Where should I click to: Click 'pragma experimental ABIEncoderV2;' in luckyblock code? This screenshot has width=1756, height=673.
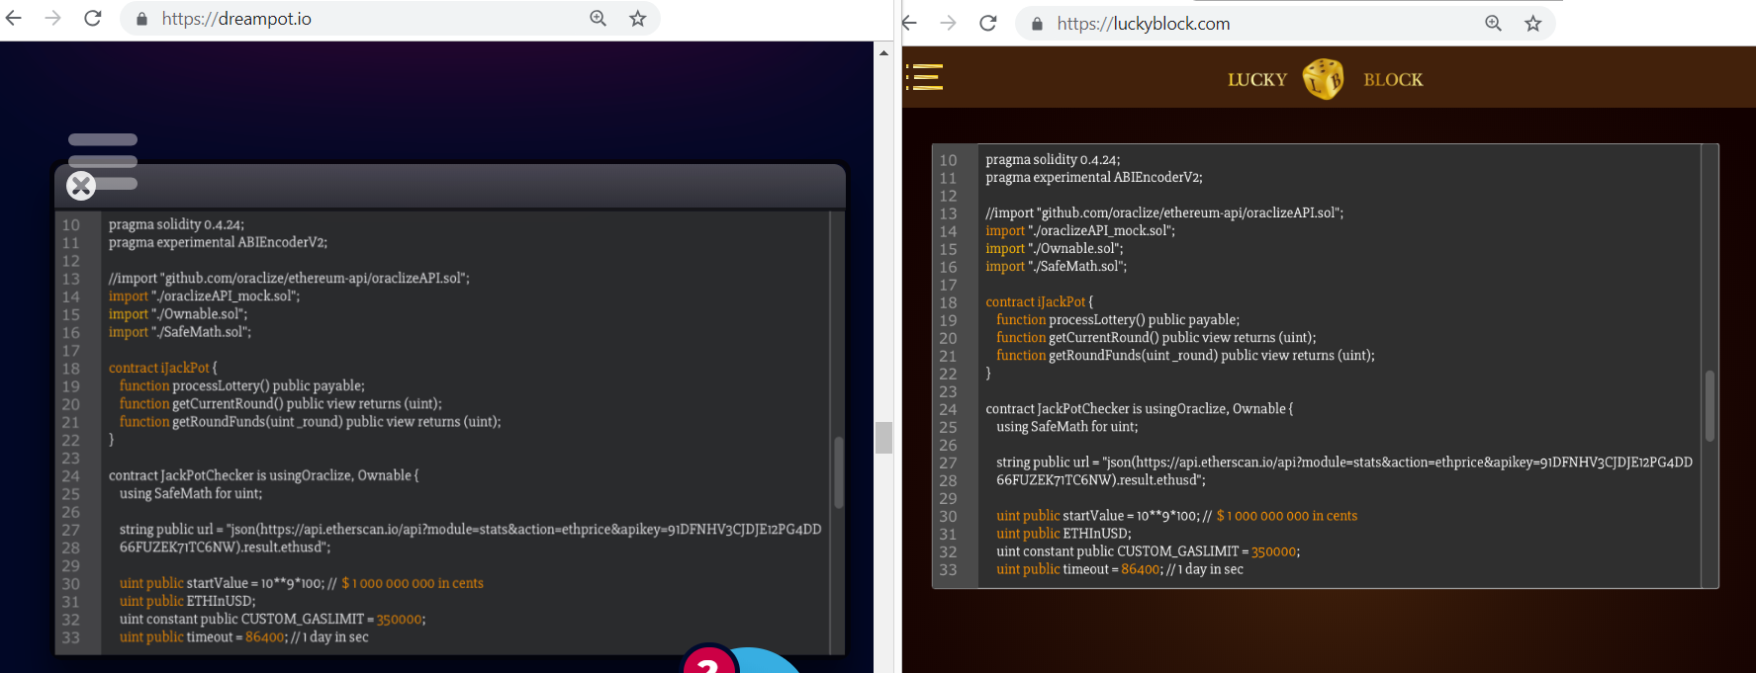[x=1094, y=177]
